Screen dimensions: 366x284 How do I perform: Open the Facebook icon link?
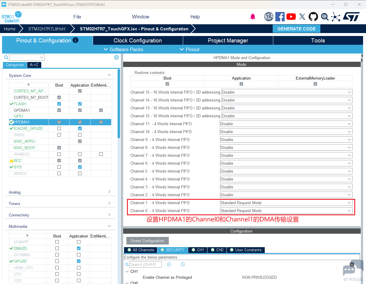coord(280,17)
